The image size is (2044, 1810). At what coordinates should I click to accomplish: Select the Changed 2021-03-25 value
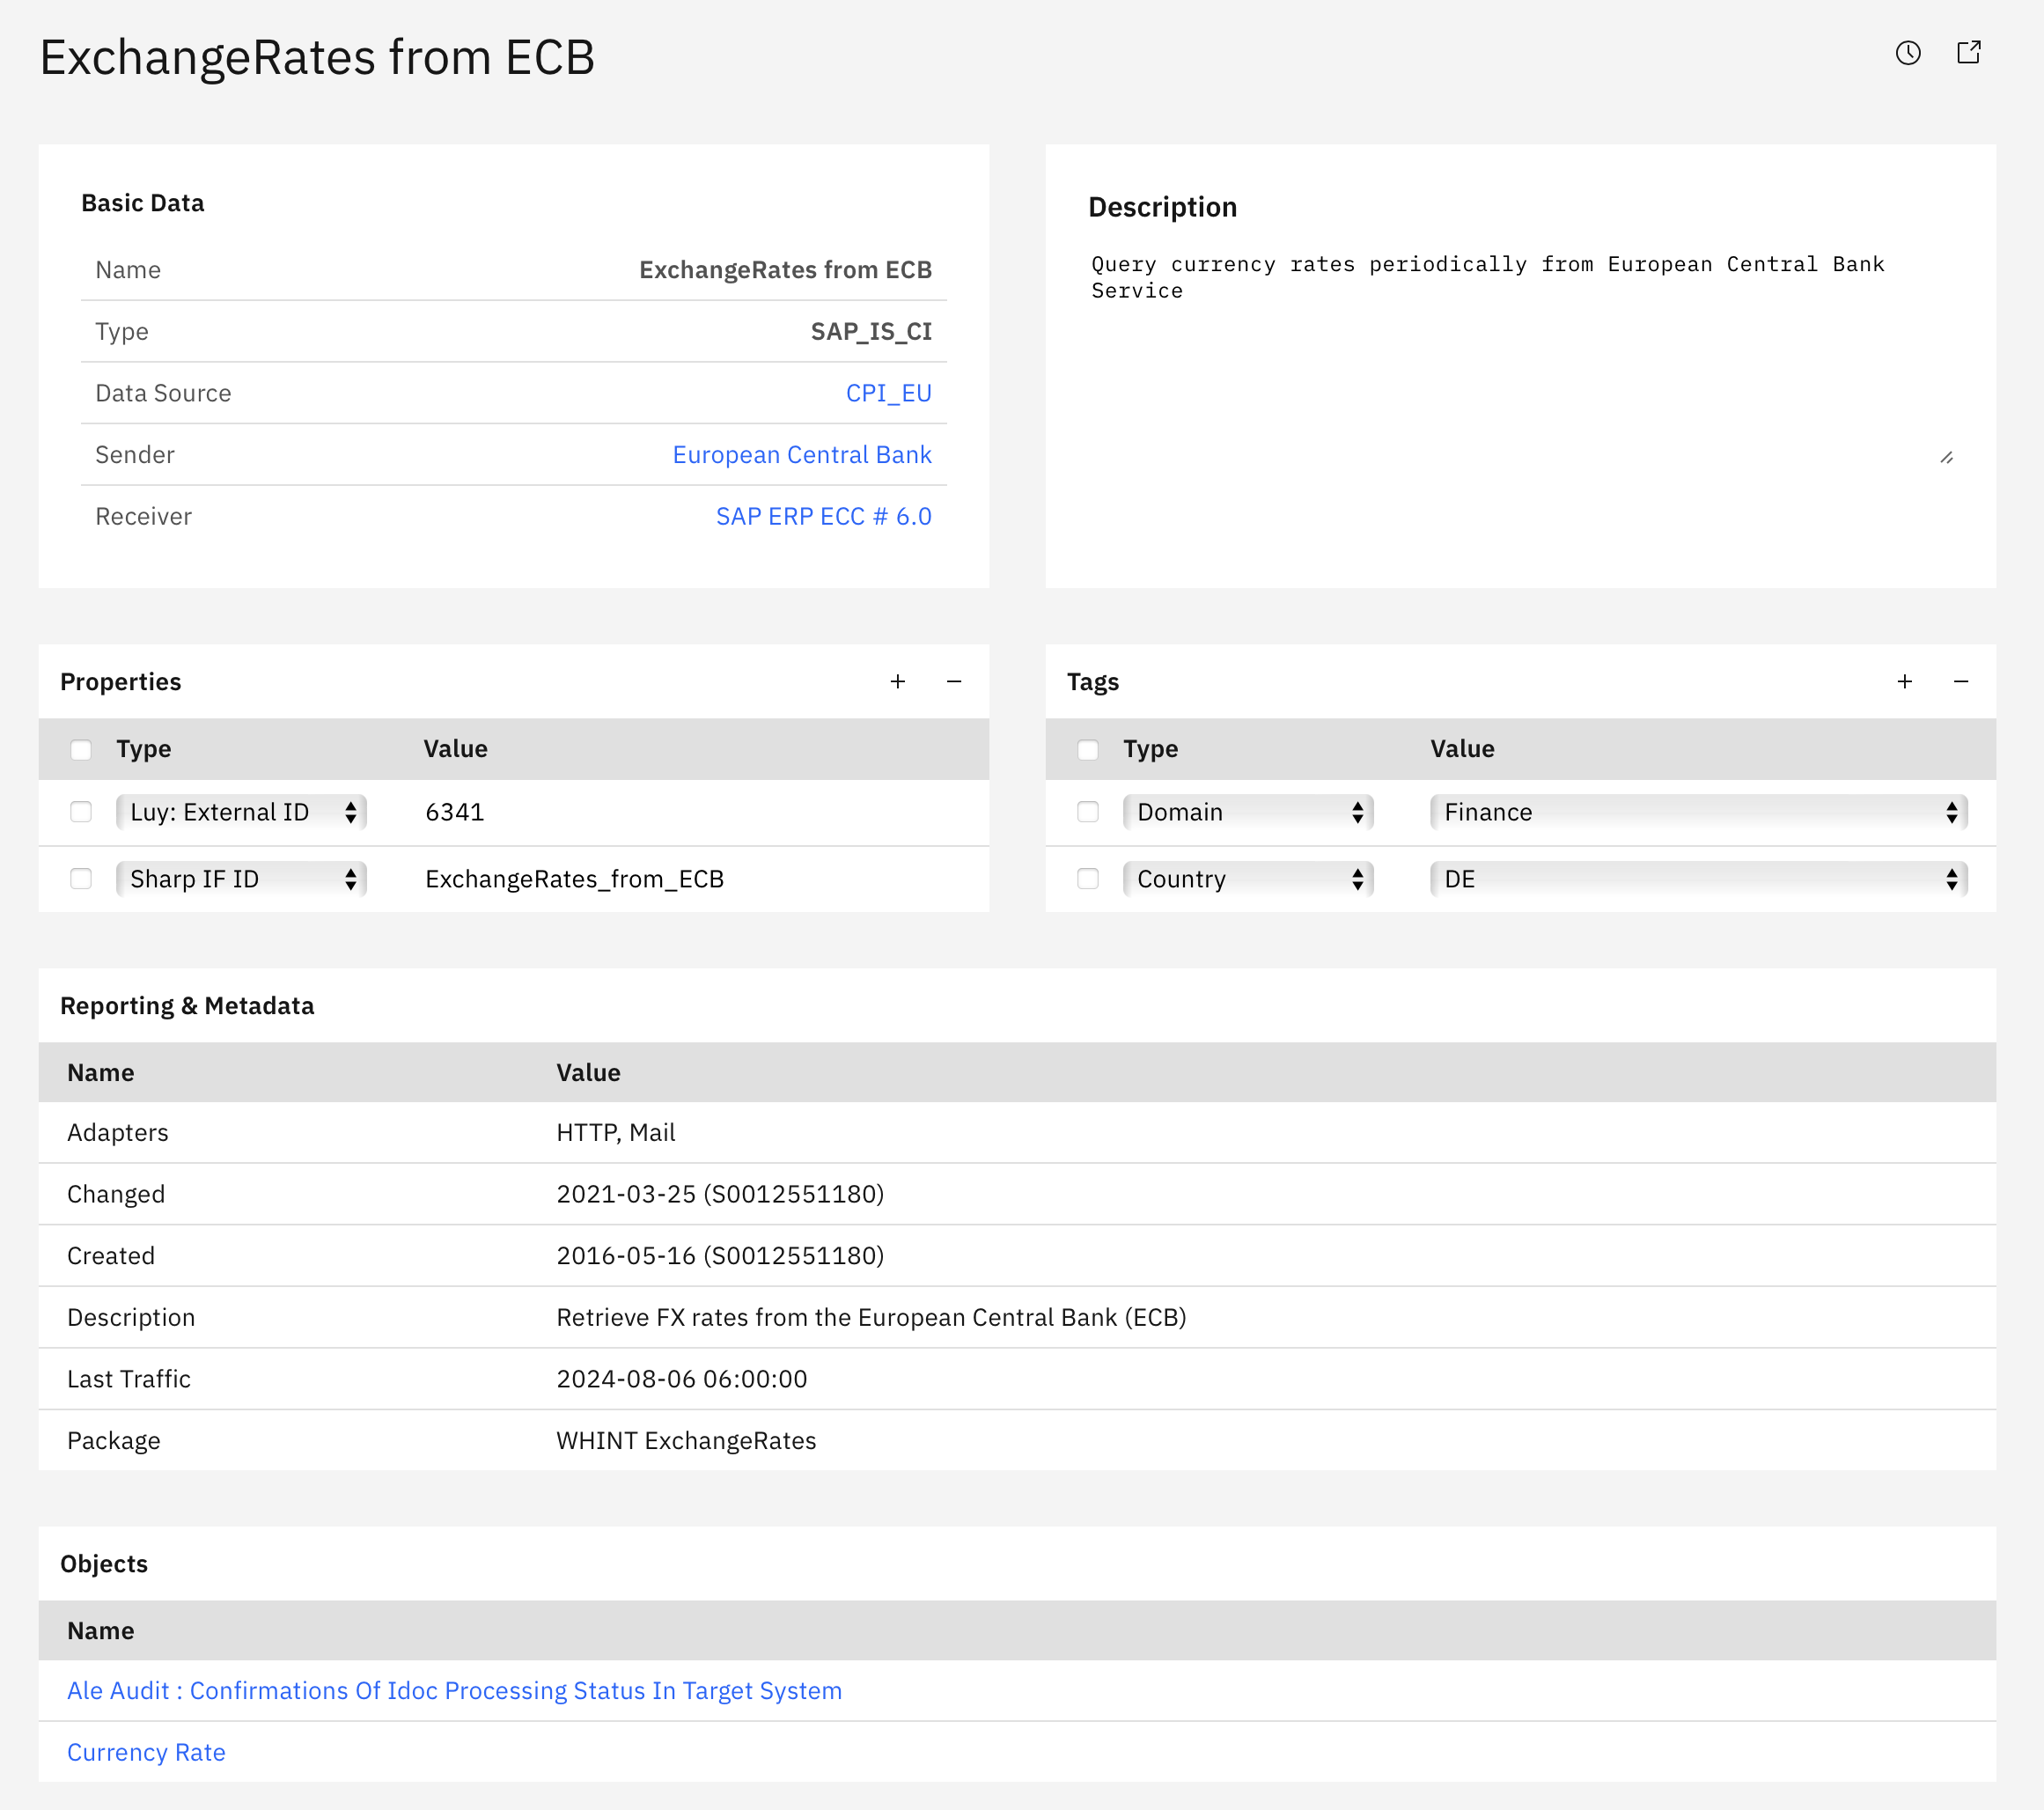720,1195
